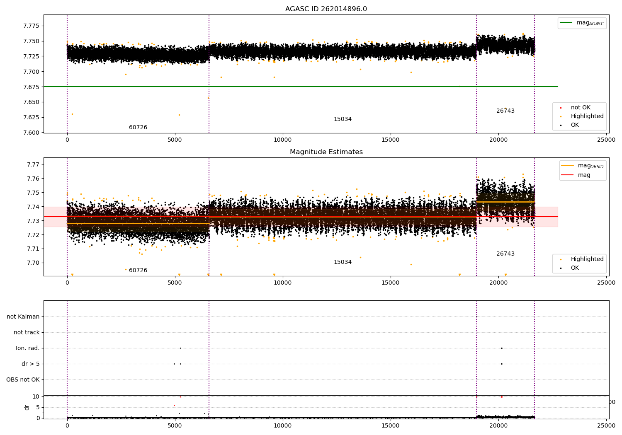The image size is (622, 435).
Task: Click the dr axis tick label 5
Action: tap(38, 408)
